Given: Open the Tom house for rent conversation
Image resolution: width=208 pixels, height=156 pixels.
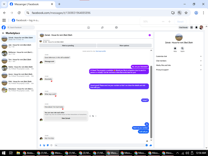Looking at the screenshot, I should (x=18, y=60).
